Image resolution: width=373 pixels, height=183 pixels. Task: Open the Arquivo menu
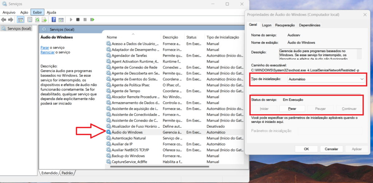pos(9,12)
